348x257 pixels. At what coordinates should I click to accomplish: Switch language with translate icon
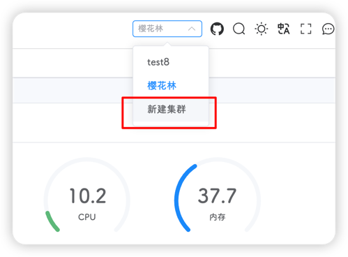284,29
